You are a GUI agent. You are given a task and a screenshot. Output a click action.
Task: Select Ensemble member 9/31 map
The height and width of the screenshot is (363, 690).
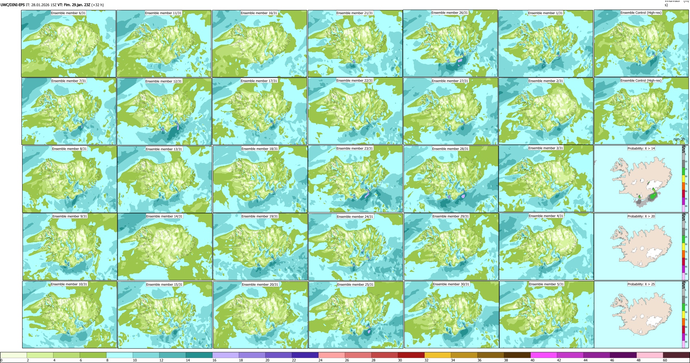tap(70, 246)
